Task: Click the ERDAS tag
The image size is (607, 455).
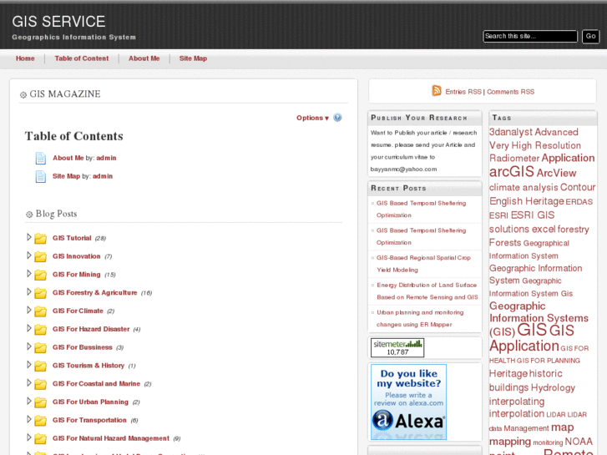Action: tap(579, 202)
